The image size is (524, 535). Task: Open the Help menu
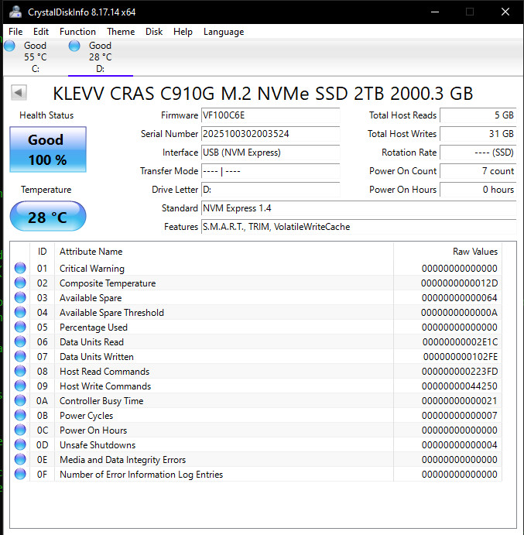tap(183, 32)
